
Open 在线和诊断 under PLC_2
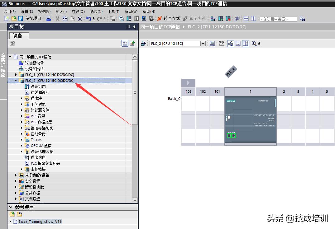40,92
